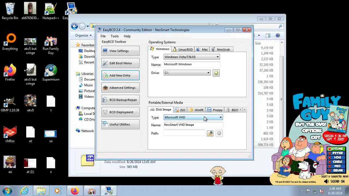
Task: Expand the C:\ drive dropdown
Action: click(187, 73)
